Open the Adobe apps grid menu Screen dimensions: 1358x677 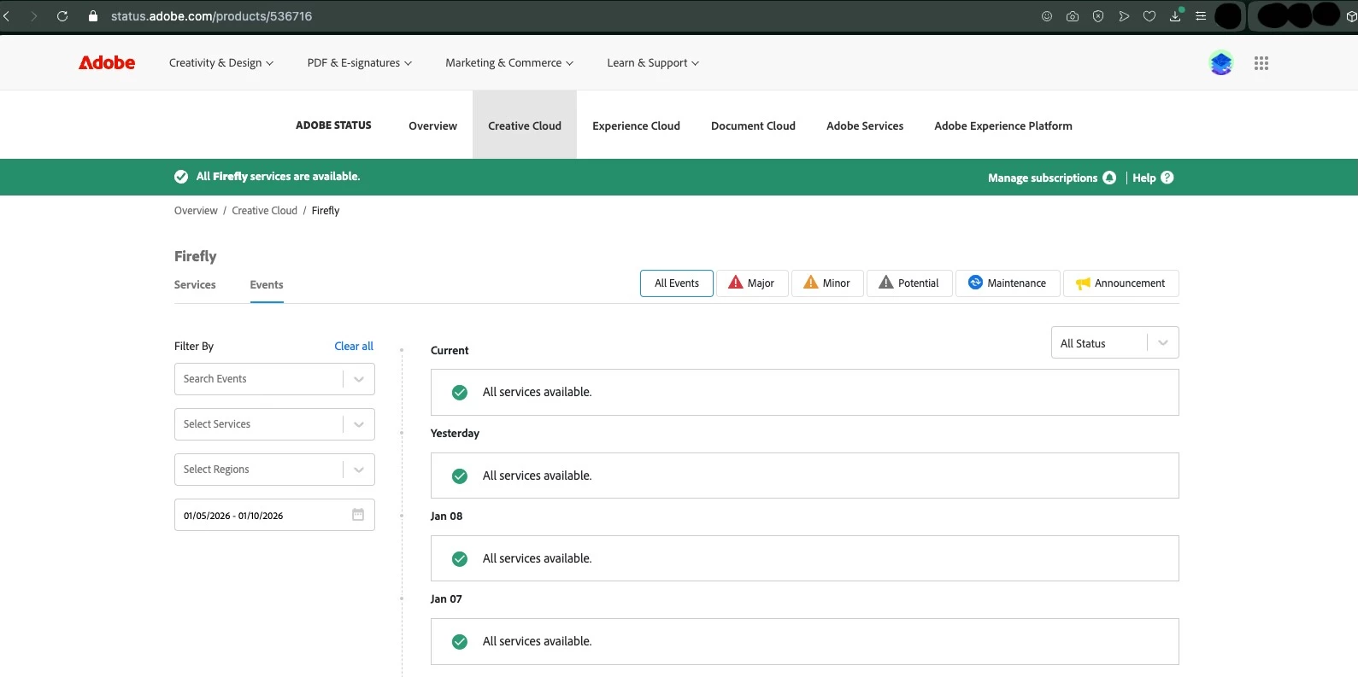pyautogui.click(x=1261, y=63)
